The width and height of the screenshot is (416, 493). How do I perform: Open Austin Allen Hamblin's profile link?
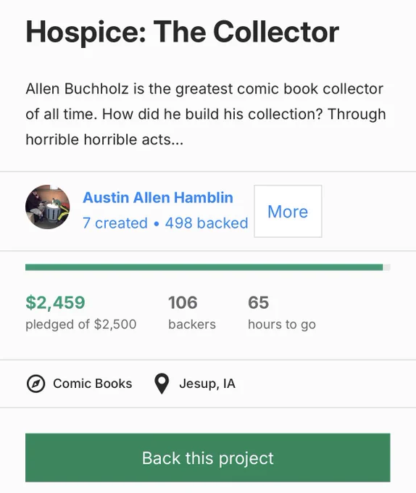point(158,198)
